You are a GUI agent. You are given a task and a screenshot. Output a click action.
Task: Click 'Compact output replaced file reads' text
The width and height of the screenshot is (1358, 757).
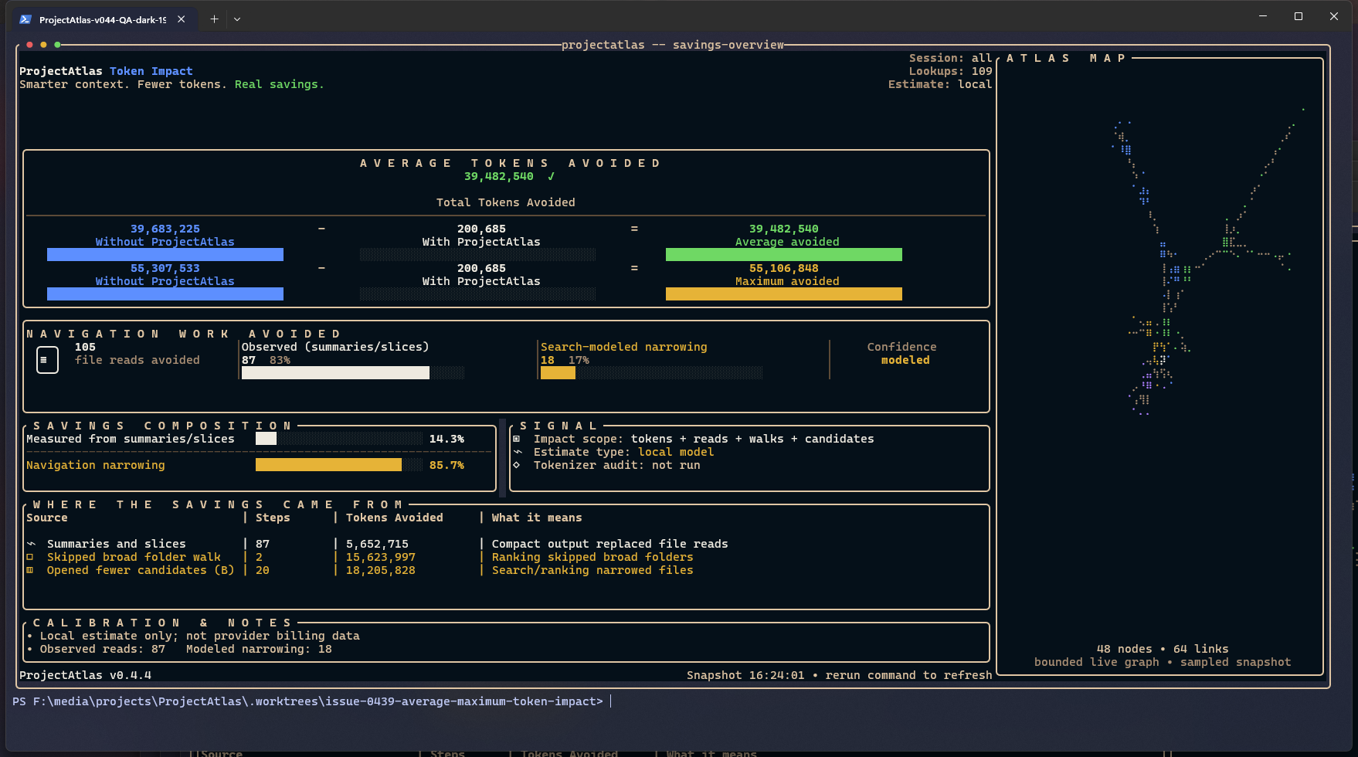[610, 544]
